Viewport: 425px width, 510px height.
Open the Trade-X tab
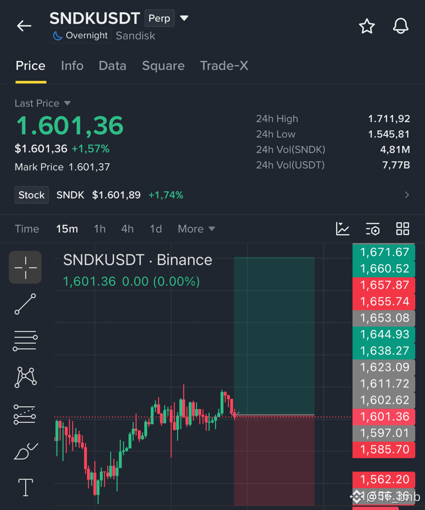(224, 66)
